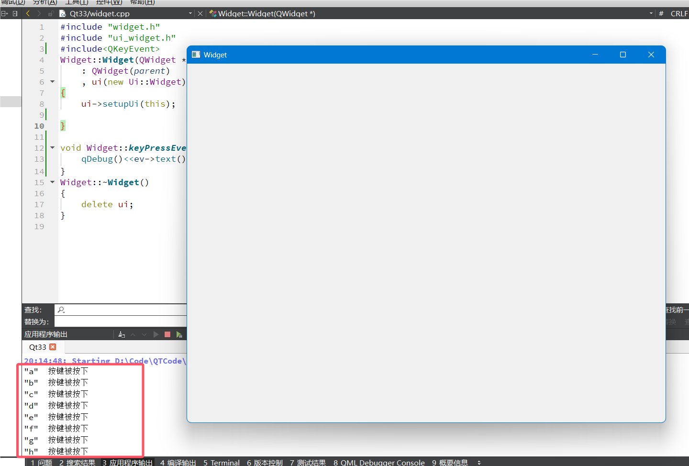Click the # indicator in editor toolbar

pos(661,13)
